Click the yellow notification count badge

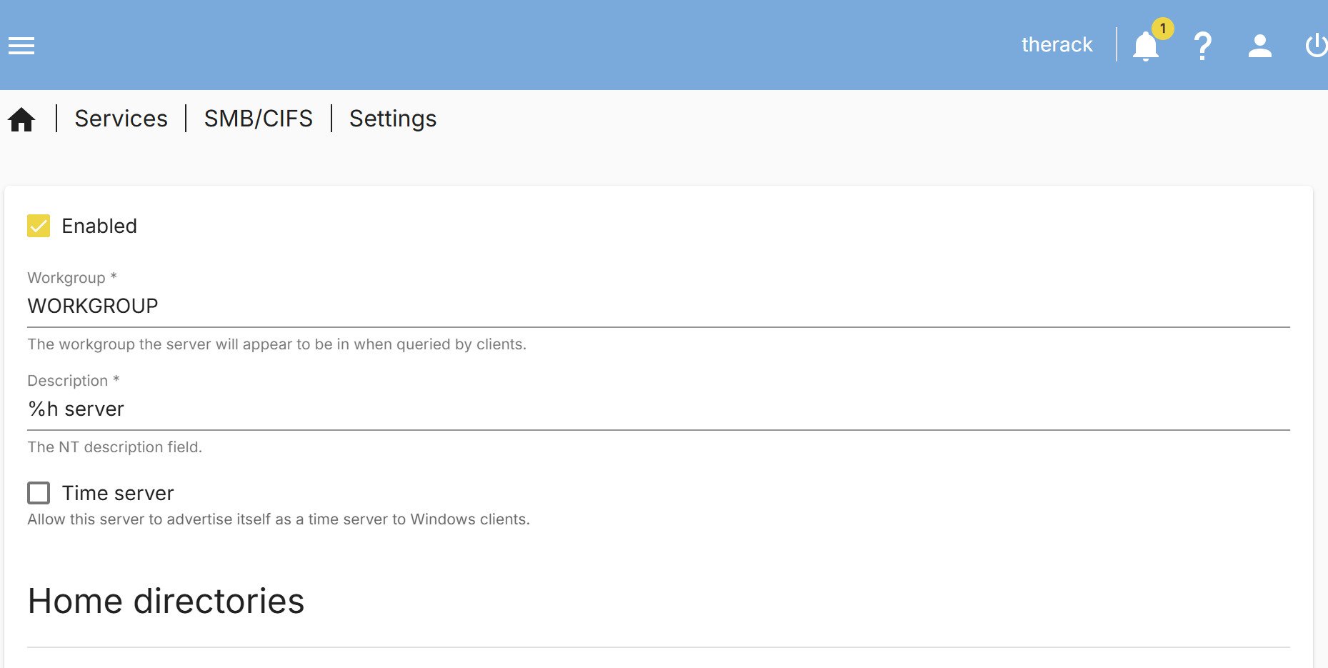(1163, 29)
